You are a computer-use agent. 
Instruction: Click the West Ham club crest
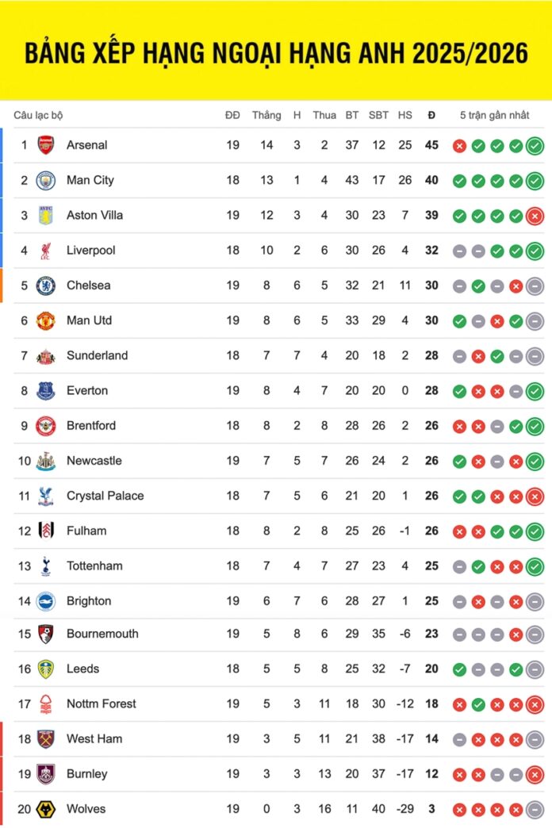[x=46, y=739]
